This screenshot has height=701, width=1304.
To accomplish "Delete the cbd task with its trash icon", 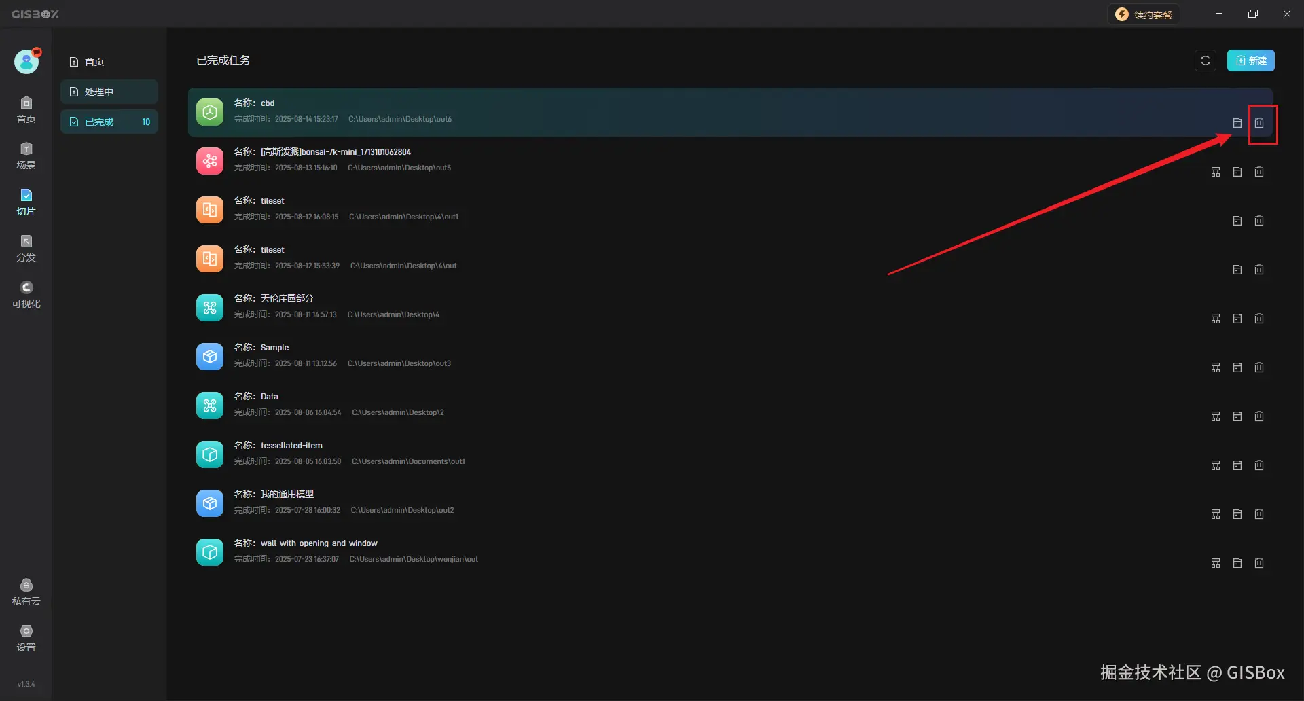I will pyautogui.click(x=1259, y=123).
